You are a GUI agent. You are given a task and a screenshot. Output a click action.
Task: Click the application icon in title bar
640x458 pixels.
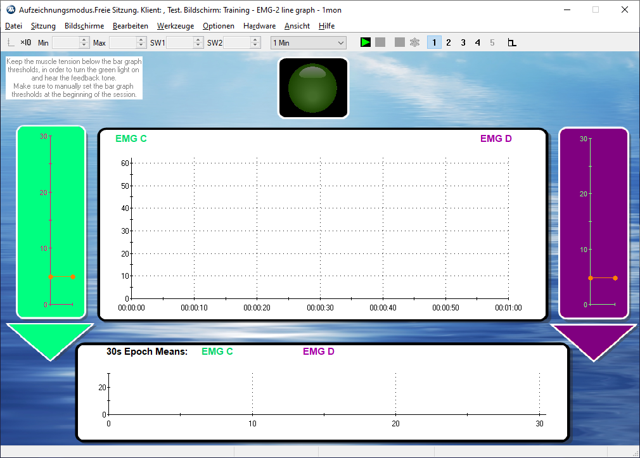click(11, 10)
